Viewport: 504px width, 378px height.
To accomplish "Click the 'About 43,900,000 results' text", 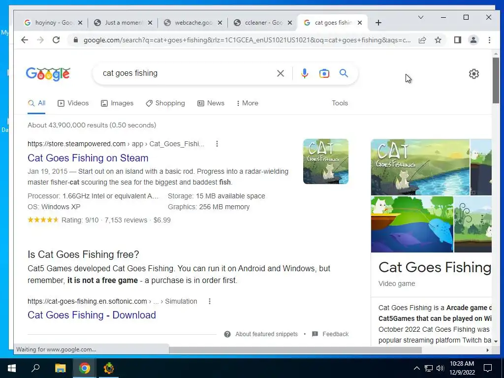I will 92,125.
